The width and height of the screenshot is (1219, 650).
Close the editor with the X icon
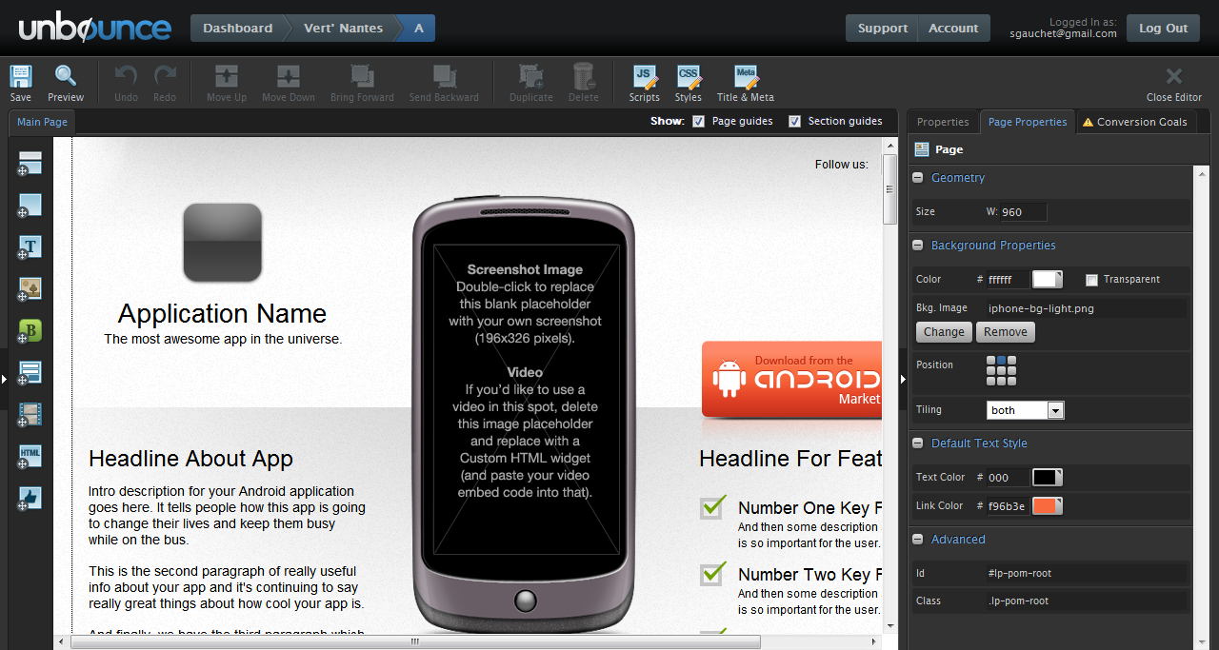tap(1173, 81)
